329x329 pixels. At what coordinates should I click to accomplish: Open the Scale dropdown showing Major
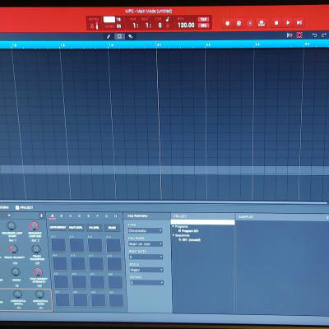click(146, 270)
